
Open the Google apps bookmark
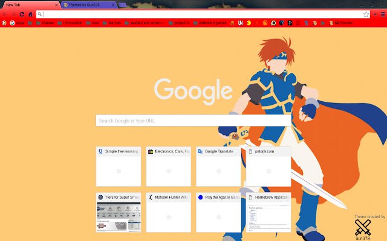17,23
